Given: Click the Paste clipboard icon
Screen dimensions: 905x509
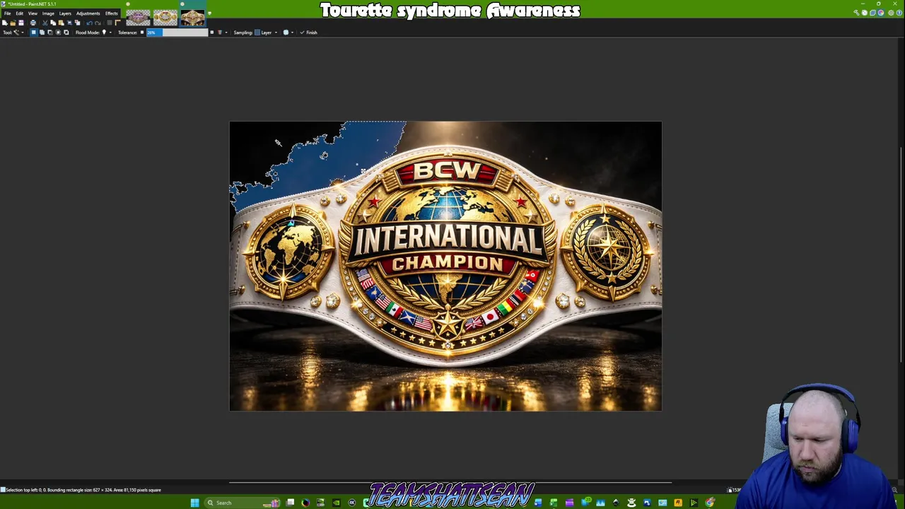Looking at the screenshot, I should coord(61,23).
